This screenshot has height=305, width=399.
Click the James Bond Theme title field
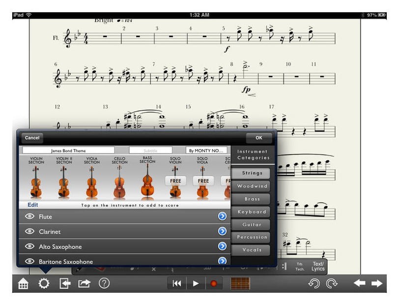tap(68, 151)
